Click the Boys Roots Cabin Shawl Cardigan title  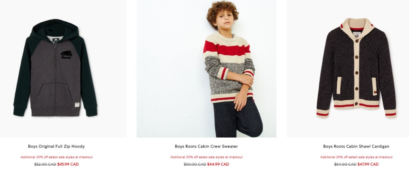pos(356,146)
